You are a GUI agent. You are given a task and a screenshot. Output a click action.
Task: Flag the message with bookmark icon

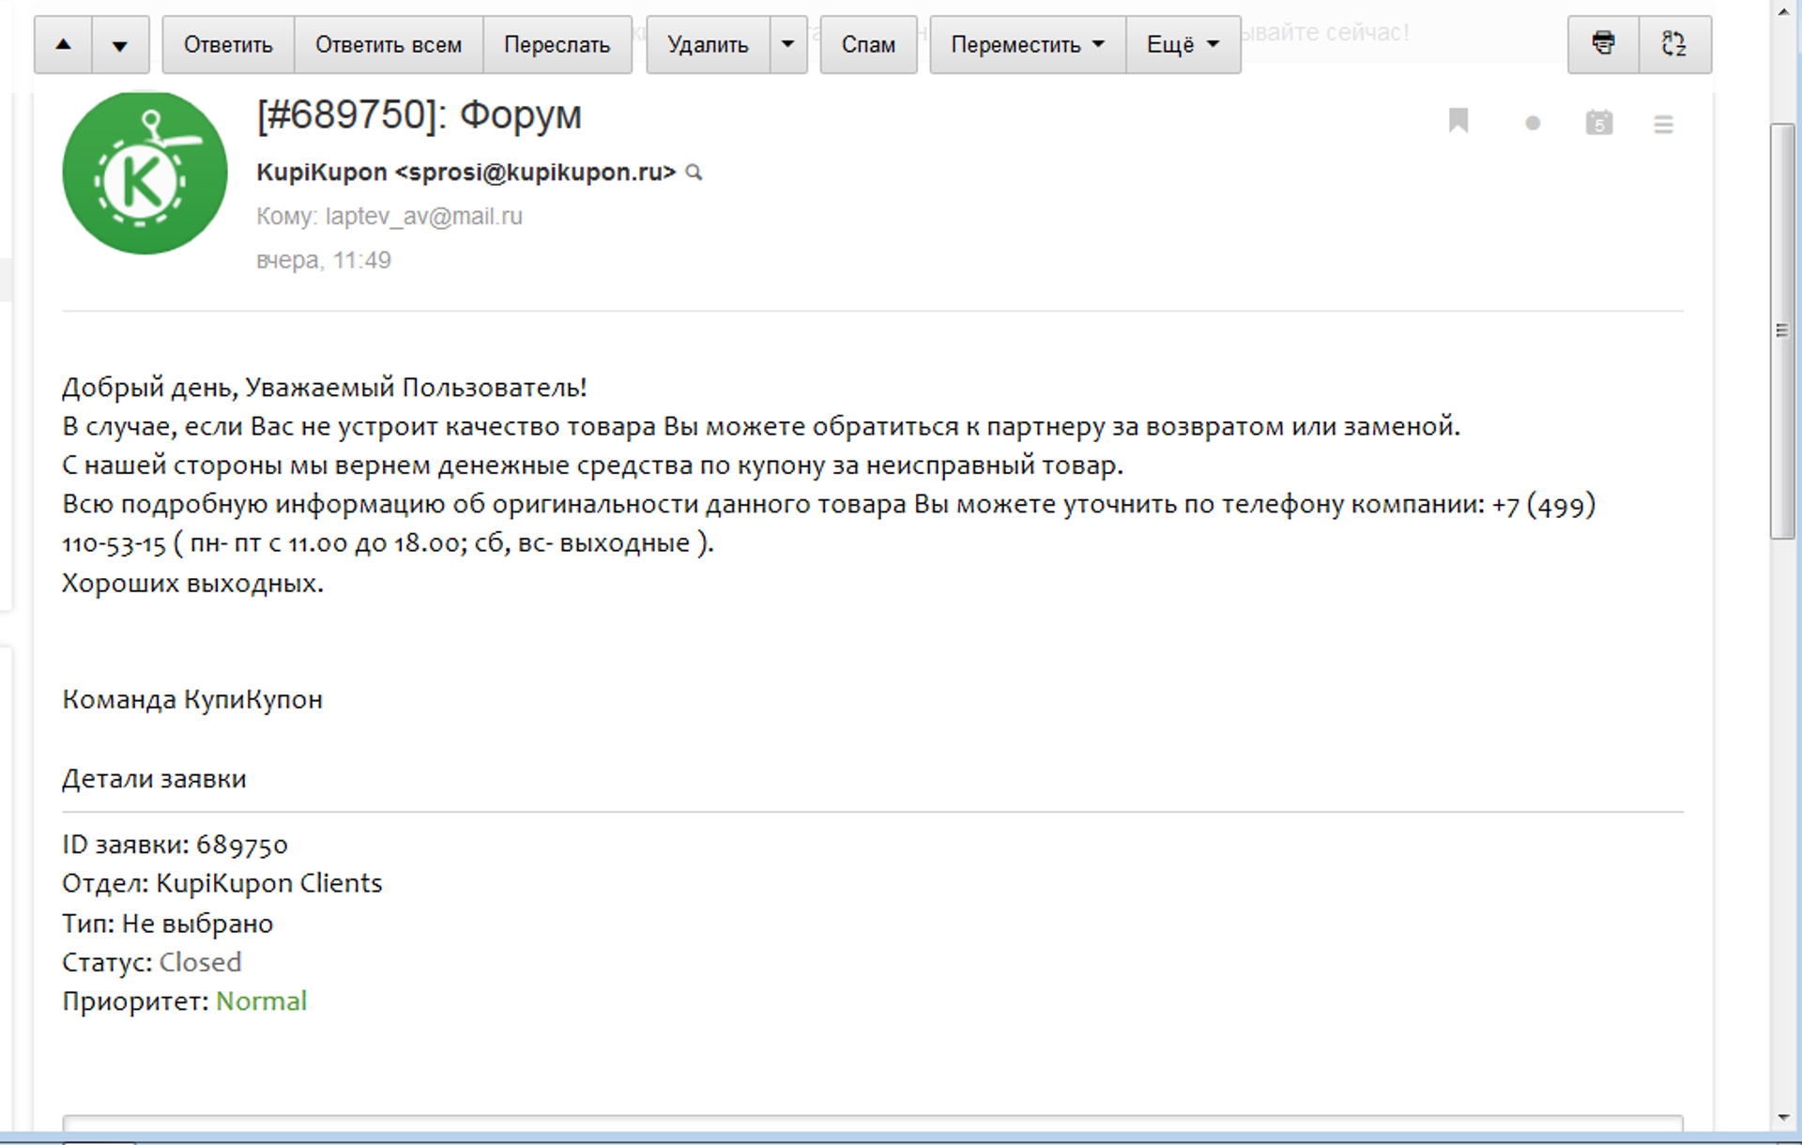click(x=1458, y=121)
